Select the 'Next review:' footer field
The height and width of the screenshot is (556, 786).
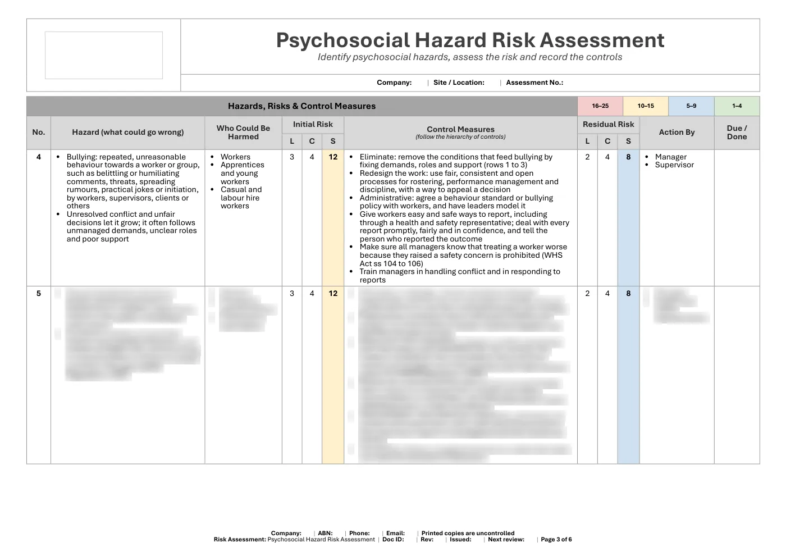[506, 540]
